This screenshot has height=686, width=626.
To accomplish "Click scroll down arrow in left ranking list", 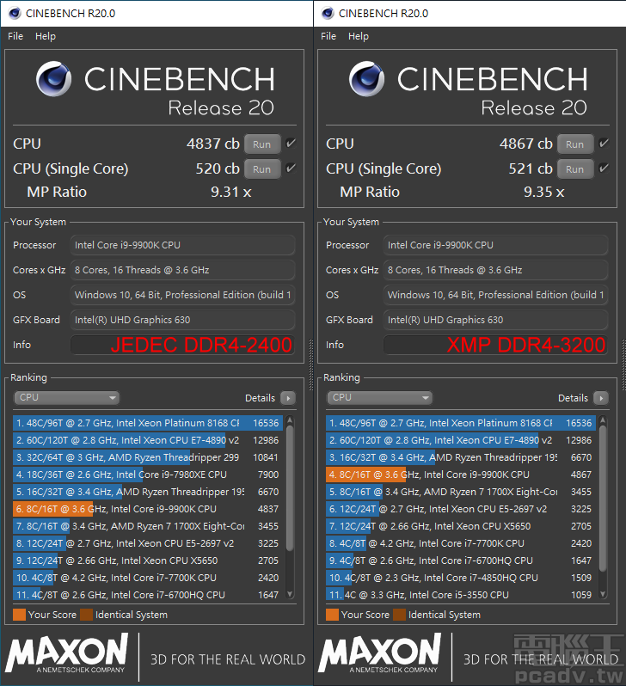I will 290,594.
